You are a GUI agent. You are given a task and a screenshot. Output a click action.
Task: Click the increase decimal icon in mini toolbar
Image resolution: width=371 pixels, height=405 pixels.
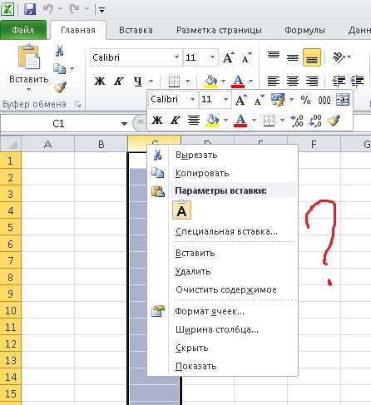point(297,121)
